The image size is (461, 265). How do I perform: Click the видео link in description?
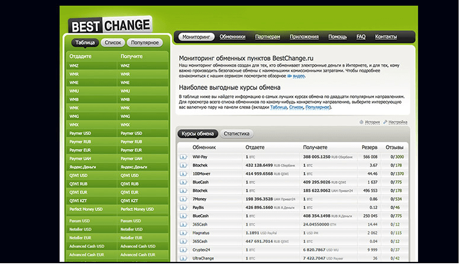[298, 76]
